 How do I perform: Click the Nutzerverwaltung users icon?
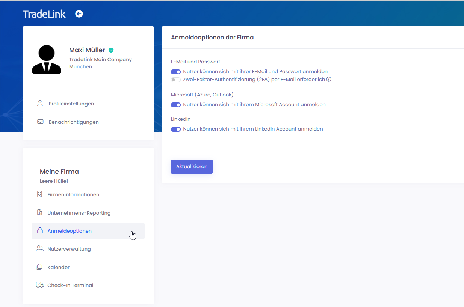39,249
